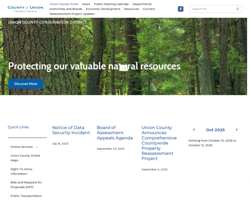Image resolution: width=250 pixels, height=200 pixels.
Task: Open Authorities and Boards menu
Action: 66,9
